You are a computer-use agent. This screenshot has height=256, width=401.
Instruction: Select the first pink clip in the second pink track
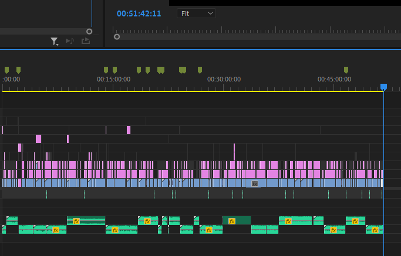point(38,139)
